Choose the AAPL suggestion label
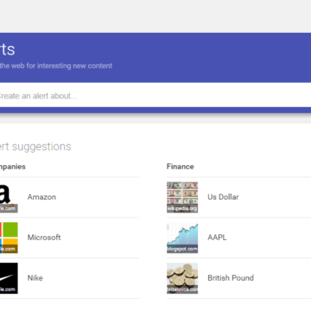 tap(217, 238)
